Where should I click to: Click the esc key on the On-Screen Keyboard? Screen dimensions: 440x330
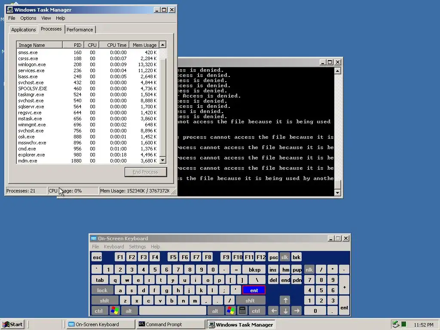pos(97,257)
